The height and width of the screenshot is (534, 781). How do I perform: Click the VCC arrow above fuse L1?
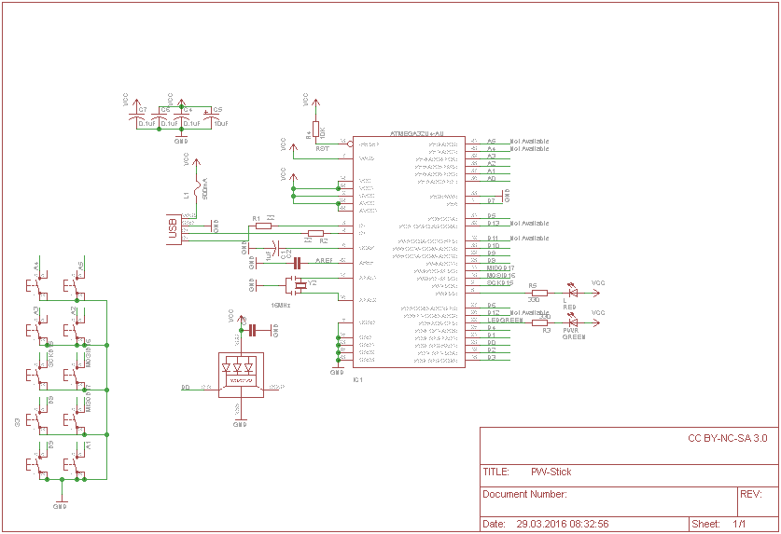(196, 162)
